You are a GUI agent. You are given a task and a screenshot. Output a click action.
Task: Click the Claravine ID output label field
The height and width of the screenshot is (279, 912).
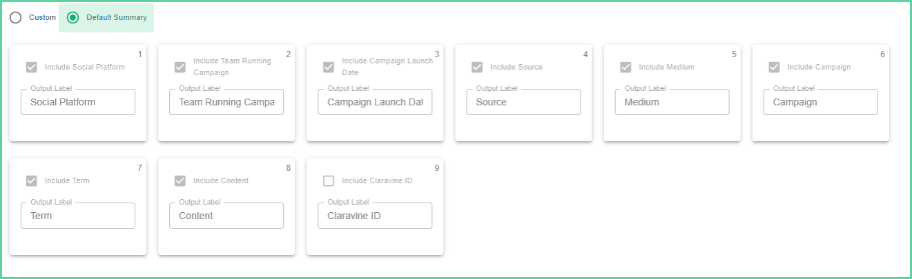375,216
